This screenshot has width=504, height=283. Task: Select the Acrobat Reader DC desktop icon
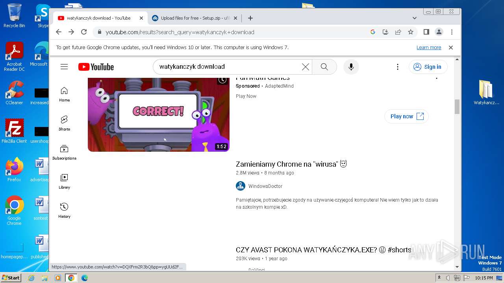14,57
